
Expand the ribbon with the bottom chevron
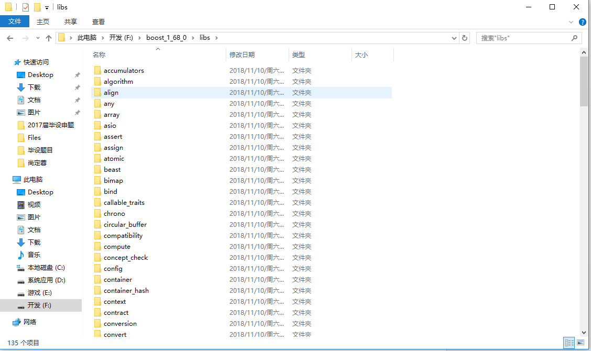[x=571, y=21]
